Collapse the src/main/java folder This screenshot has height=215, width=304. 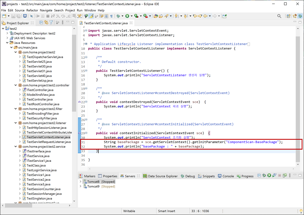pos(11,47)
